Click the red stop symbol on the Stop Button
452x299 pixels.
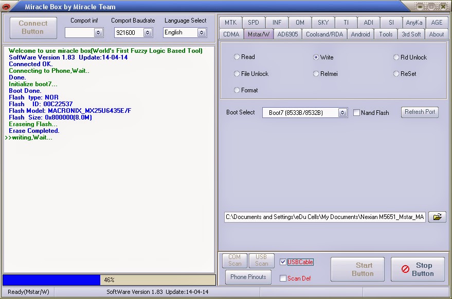pos(405,269)
